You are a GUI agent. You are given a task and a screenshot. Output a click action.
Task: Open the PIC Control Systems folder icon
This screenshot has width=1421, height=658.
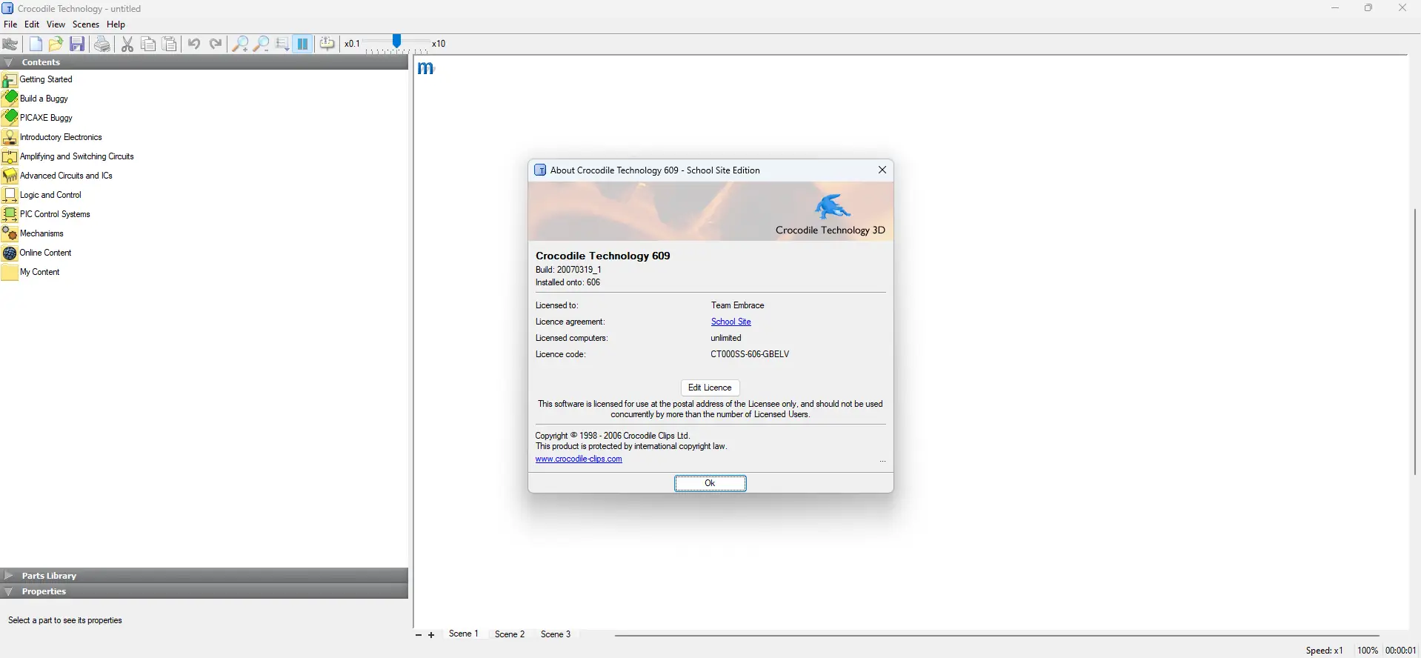click(x=10, y=214)
